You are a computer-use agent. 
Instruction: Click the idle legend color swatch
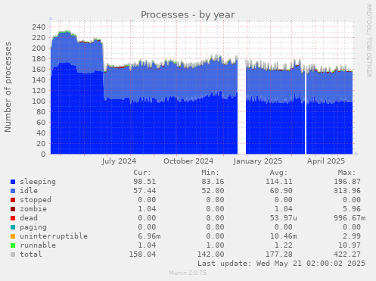point(13,191)
